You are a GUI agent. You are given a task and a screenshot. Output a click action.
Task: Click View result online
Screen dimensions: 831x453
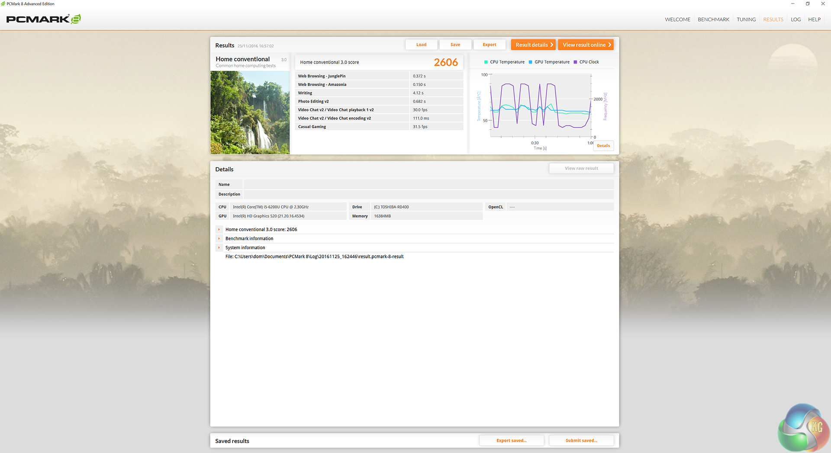(x=586, y=45)
